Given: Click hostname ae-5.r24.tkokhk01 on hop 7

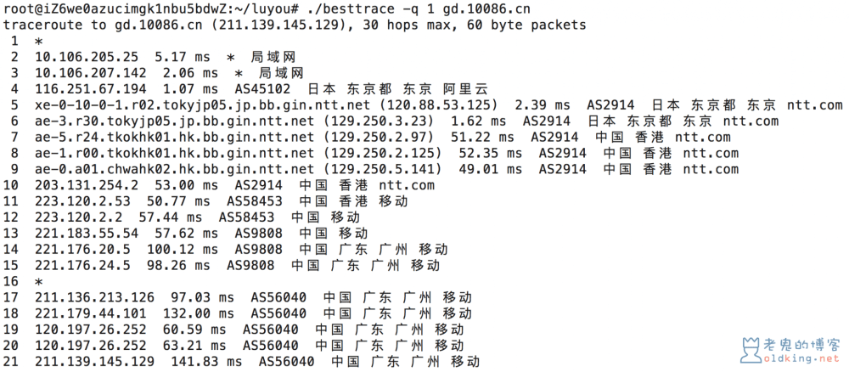Looking at the screenshot, I should 103,137.
